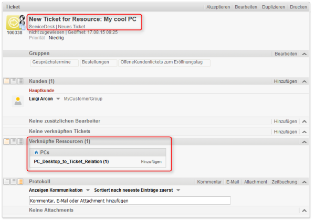The width and height of the screenshot is (315, 221).
Task: Click the Luigi Arcon customer avatar icon
Action: tap(18, 101)
